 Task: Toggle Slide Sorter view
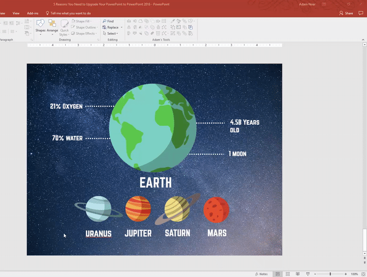(286, 274)
